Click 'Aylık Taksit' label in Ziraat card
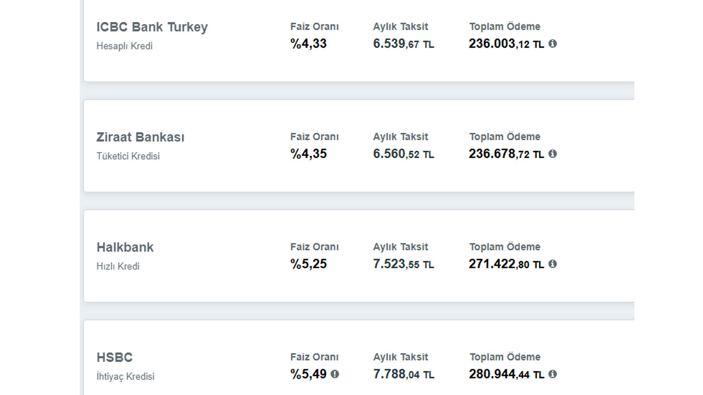703x395 pixels. point(400,137)
